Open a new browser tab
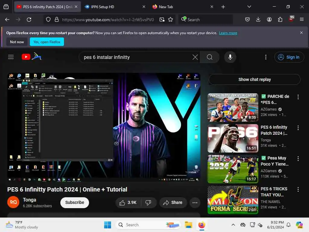Viewport: 309px width, 232px height. [223, 7]
